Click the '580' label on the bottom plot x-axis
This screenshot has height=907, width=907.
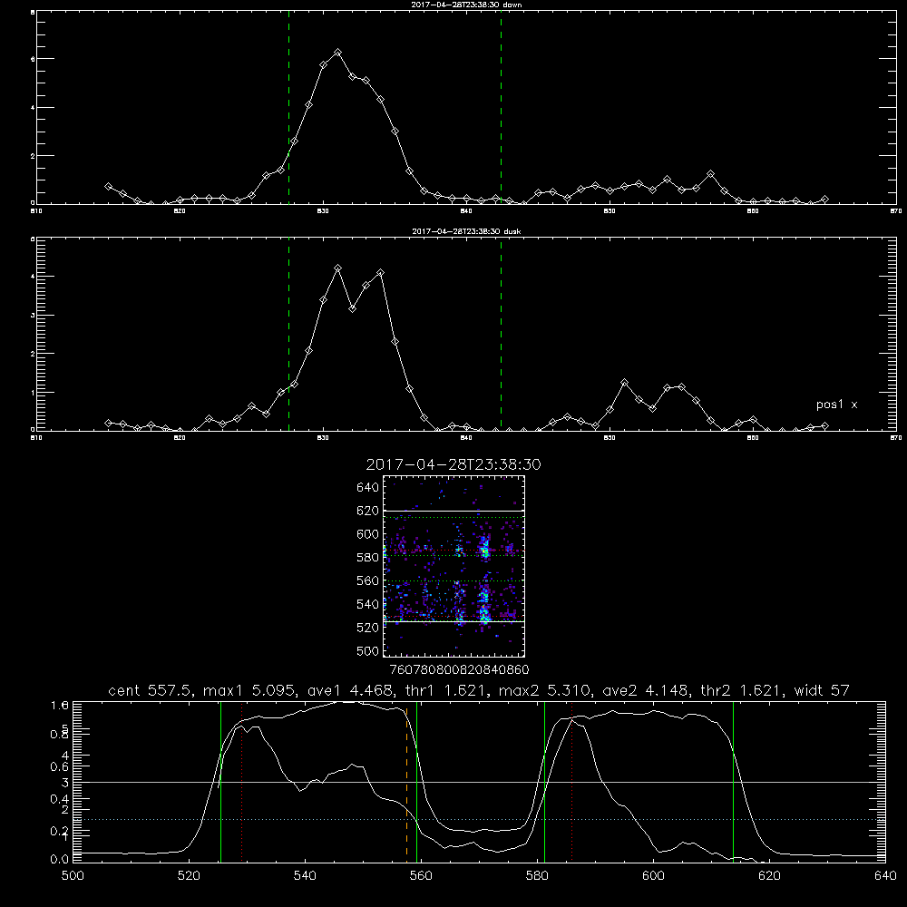[x=537, y=876]
